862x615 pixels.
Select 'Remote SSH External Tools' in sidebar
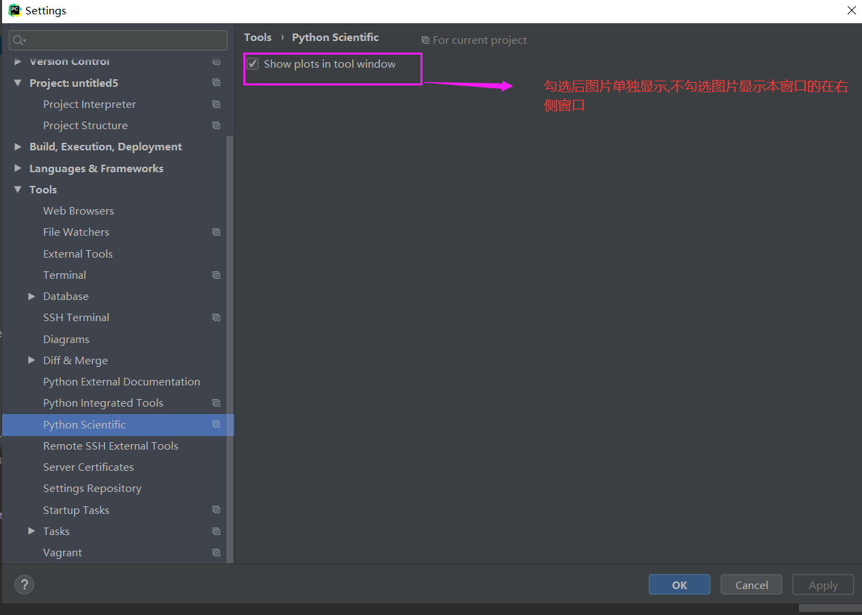[x=111, y=446]
